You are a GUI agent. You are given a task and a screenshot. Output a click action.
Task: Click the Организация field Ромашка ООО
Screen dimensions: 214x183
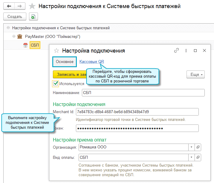pos(134,147)
